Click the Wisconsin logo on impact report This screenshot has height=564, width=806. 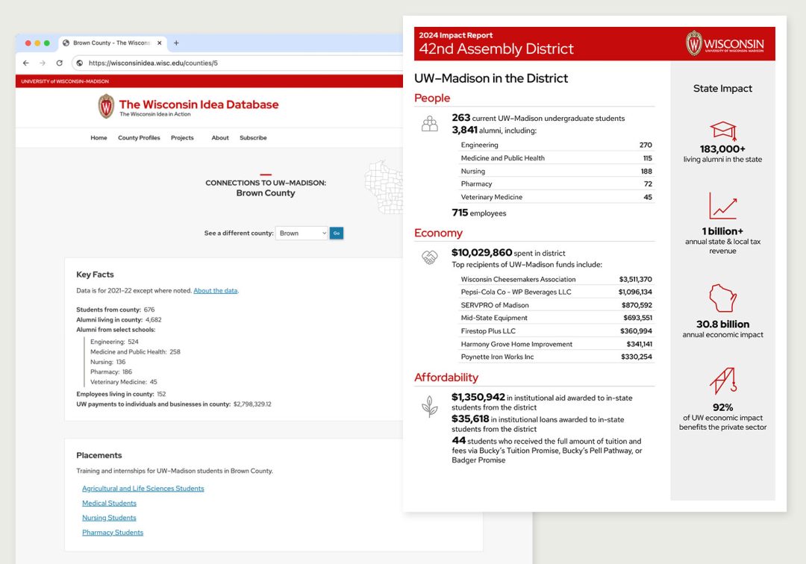[x=725, y=44]
